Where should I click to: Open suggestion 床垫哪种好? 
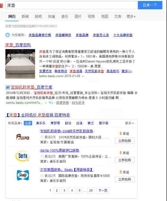[63, 35]
